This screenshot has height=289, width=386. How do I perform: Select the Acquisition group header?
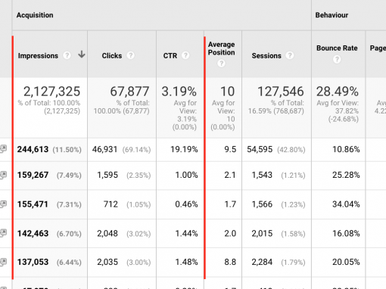point(35,15)
